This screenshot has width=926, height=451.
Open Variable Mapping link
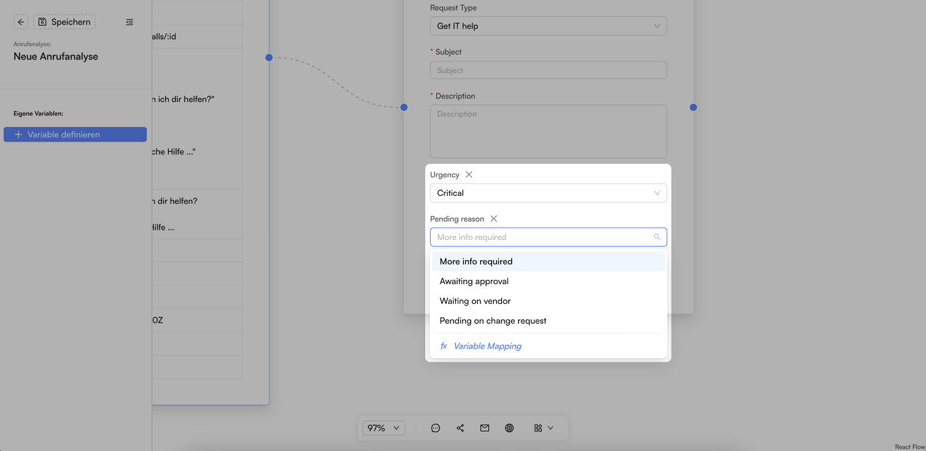coord(487,346)
